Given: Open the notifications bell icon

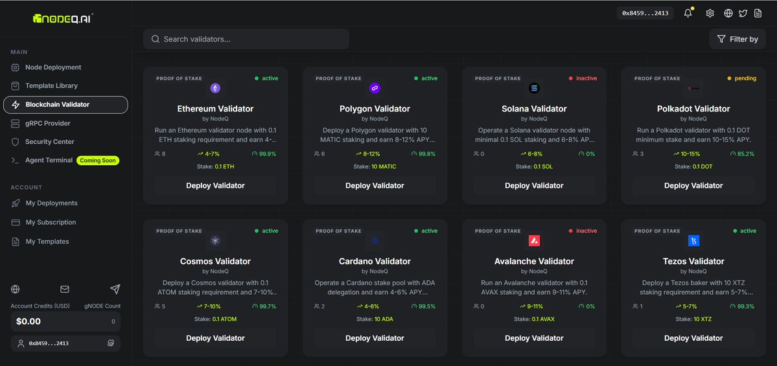Looking at the screenshot, I should (688, 14).
